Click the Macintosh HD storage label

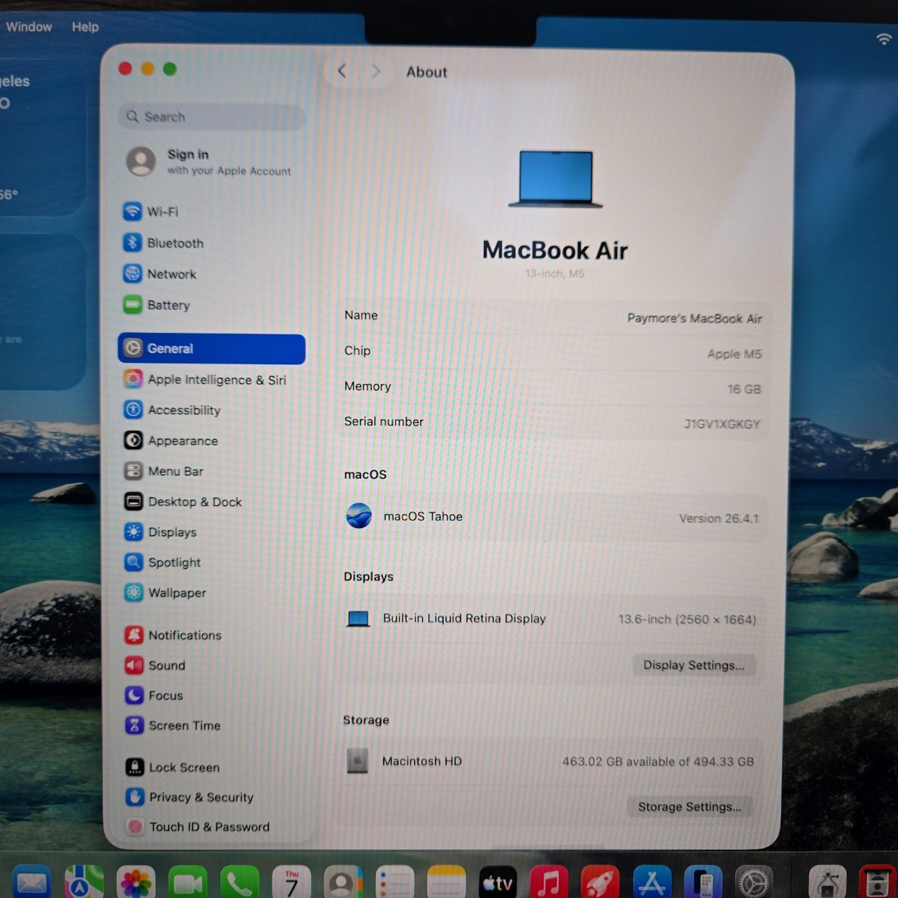(422, 761)
